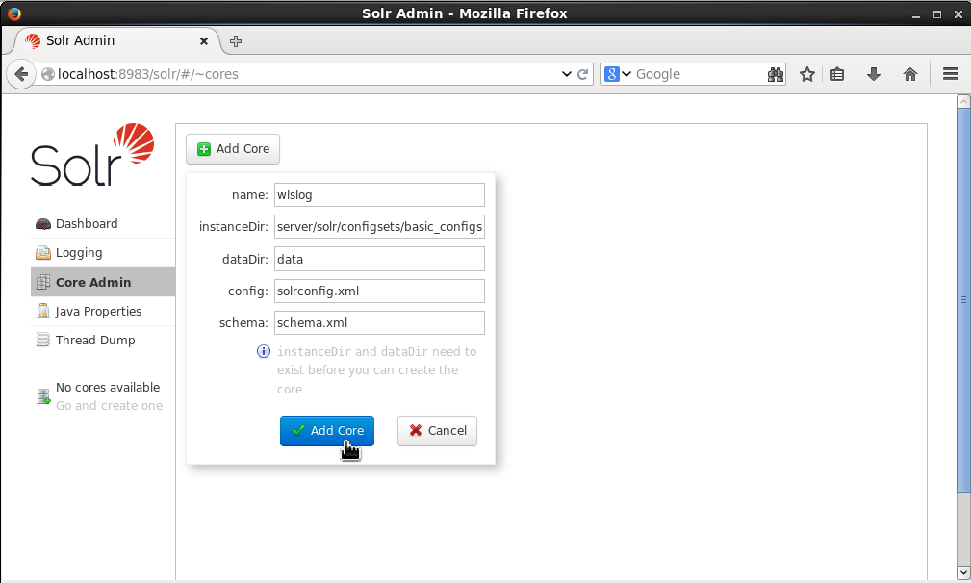Open the Firefox hamburger menu
Screen dimensions: 971x583
click(951, 74)
